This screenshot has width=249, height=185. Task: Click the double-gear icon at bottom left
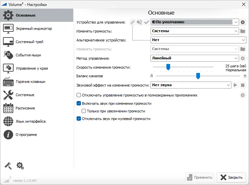pos(20,166)
